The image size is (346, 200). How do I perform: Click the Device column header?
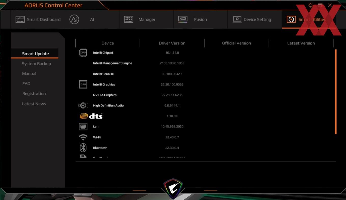pos(108,43)
